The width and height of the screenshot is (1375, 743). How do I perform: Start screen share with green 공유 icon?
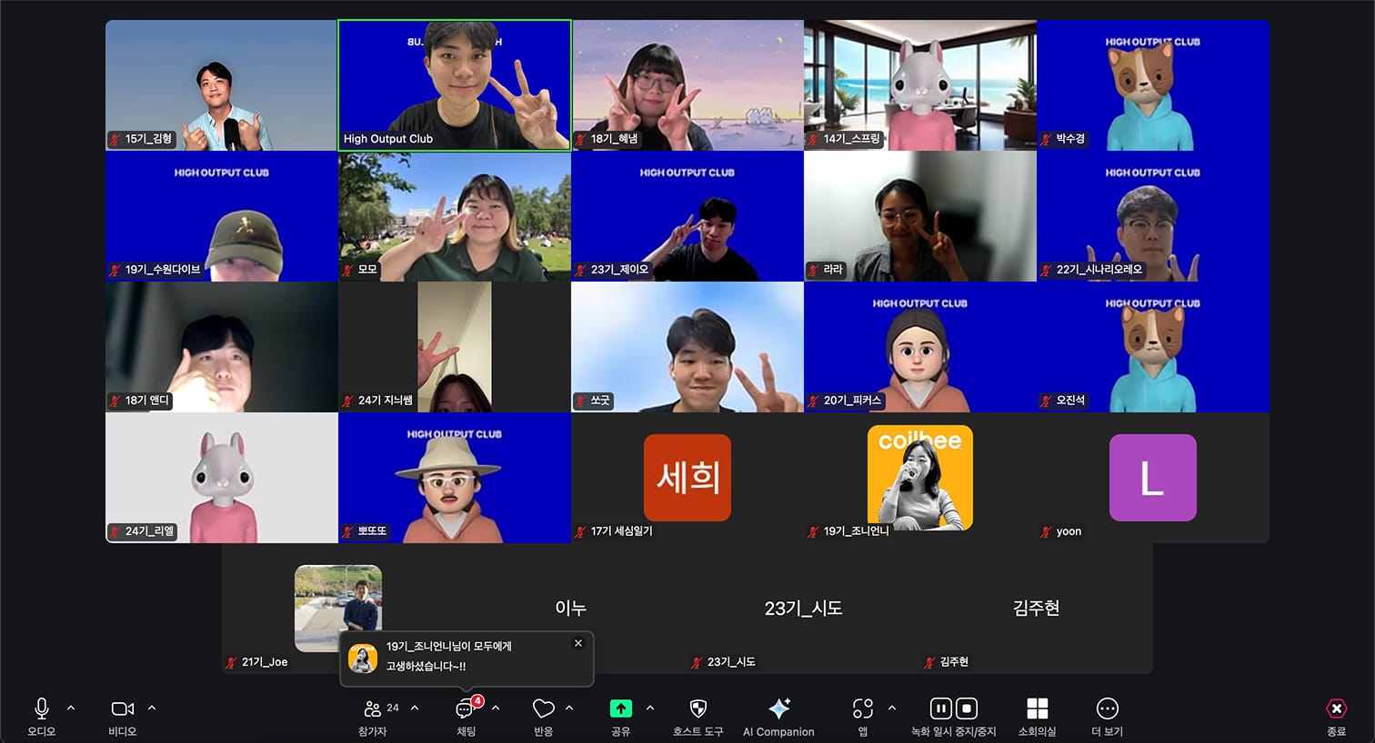[x=620, y=709]
